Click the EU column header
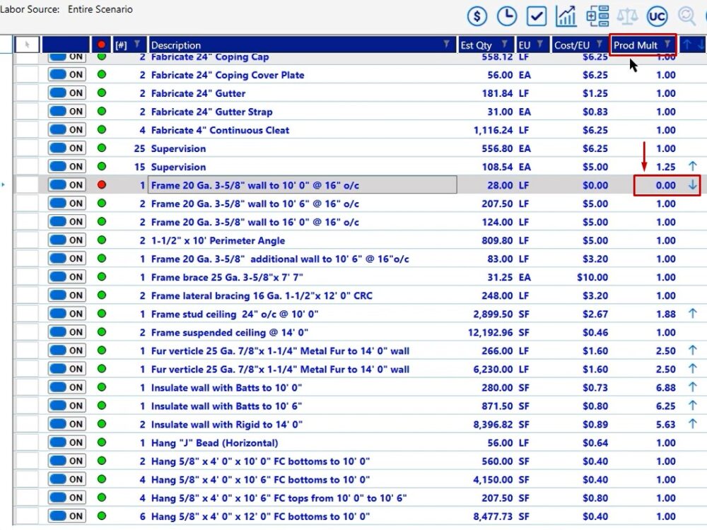 (525, 45)
